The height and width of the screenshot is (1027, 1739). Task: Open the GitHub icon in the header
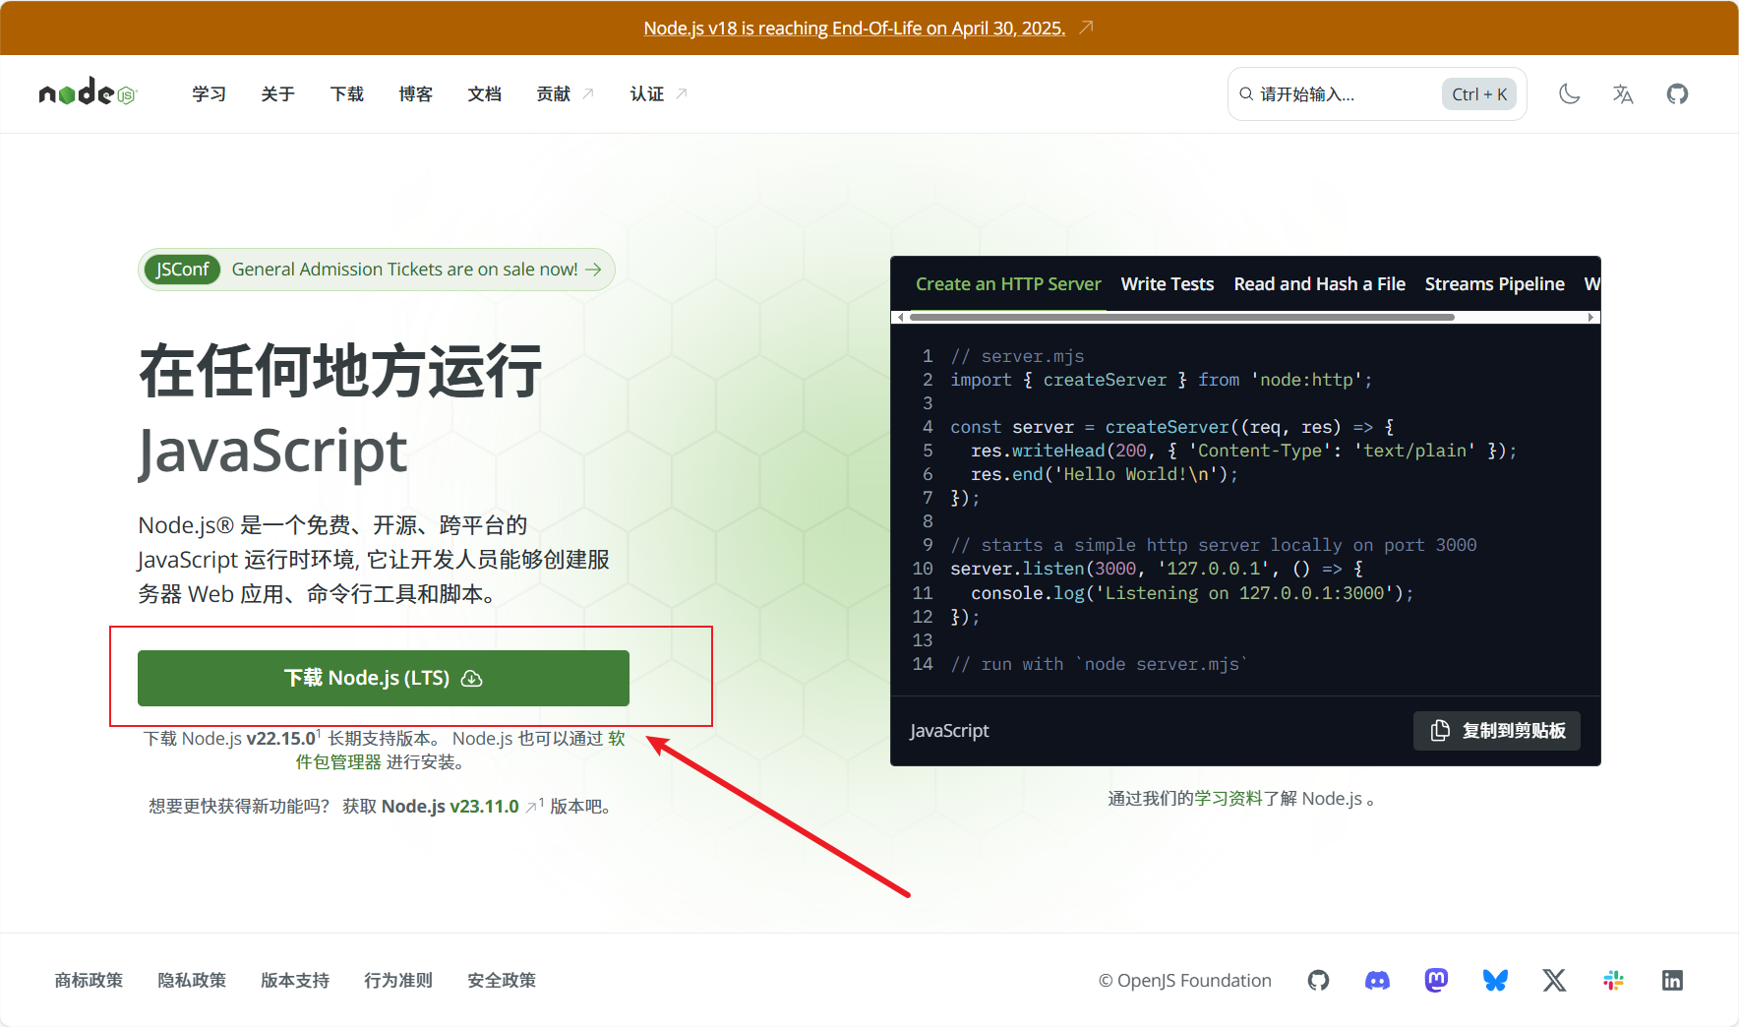1677,93
